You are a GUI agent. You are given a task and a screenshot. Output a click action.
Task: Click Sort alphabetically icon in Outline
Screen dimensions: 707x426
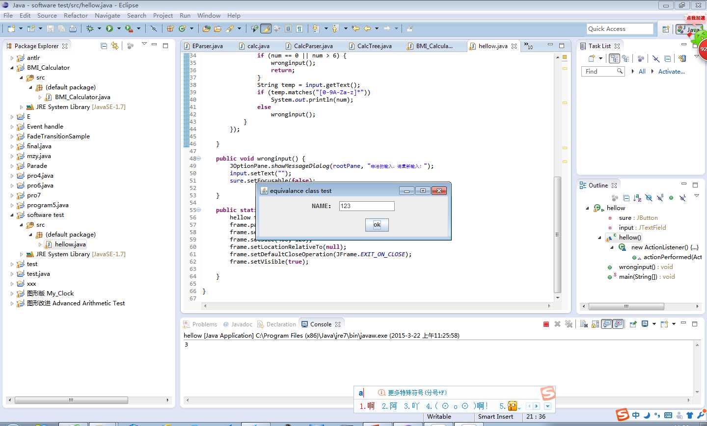[637, 198]
